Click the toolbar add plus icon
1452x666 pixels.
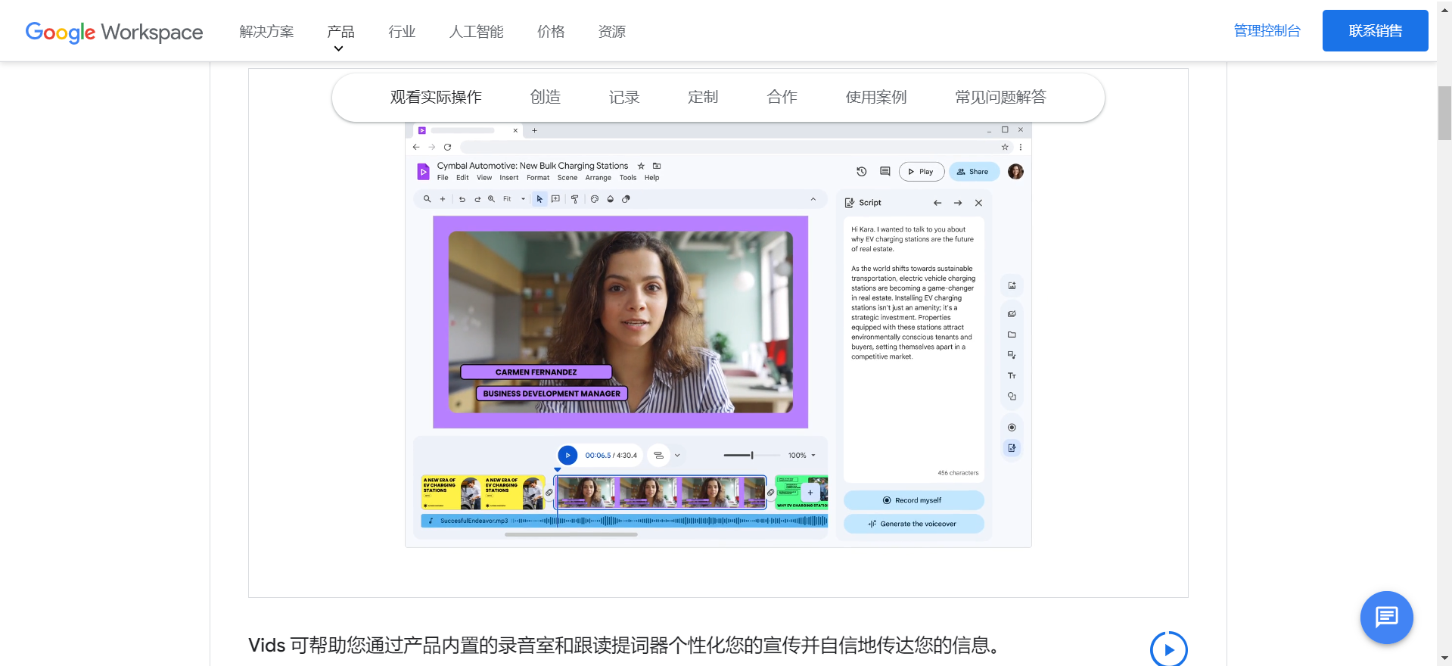[x=443, y=199]
